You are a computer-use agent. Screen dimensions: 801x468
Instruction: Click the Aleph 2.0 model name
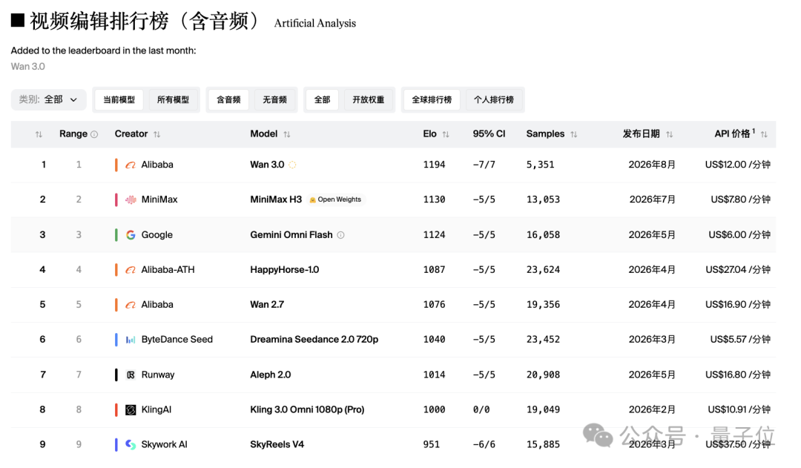[271, 375]
